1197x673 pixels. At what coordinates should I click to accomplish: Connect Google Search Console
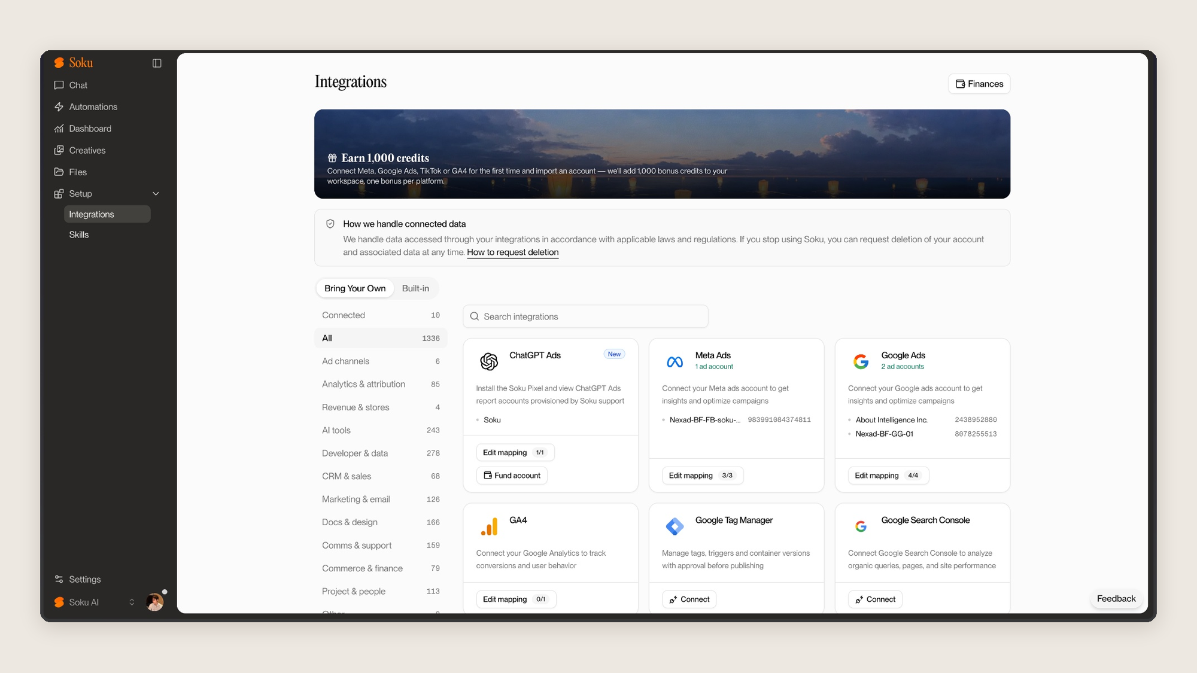point(875,599)
